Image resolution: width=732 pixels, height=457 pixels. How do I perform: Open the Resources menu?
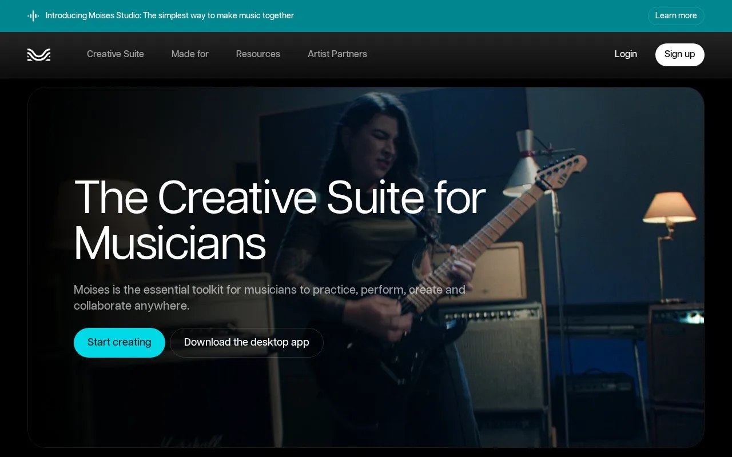coord(258,54)
